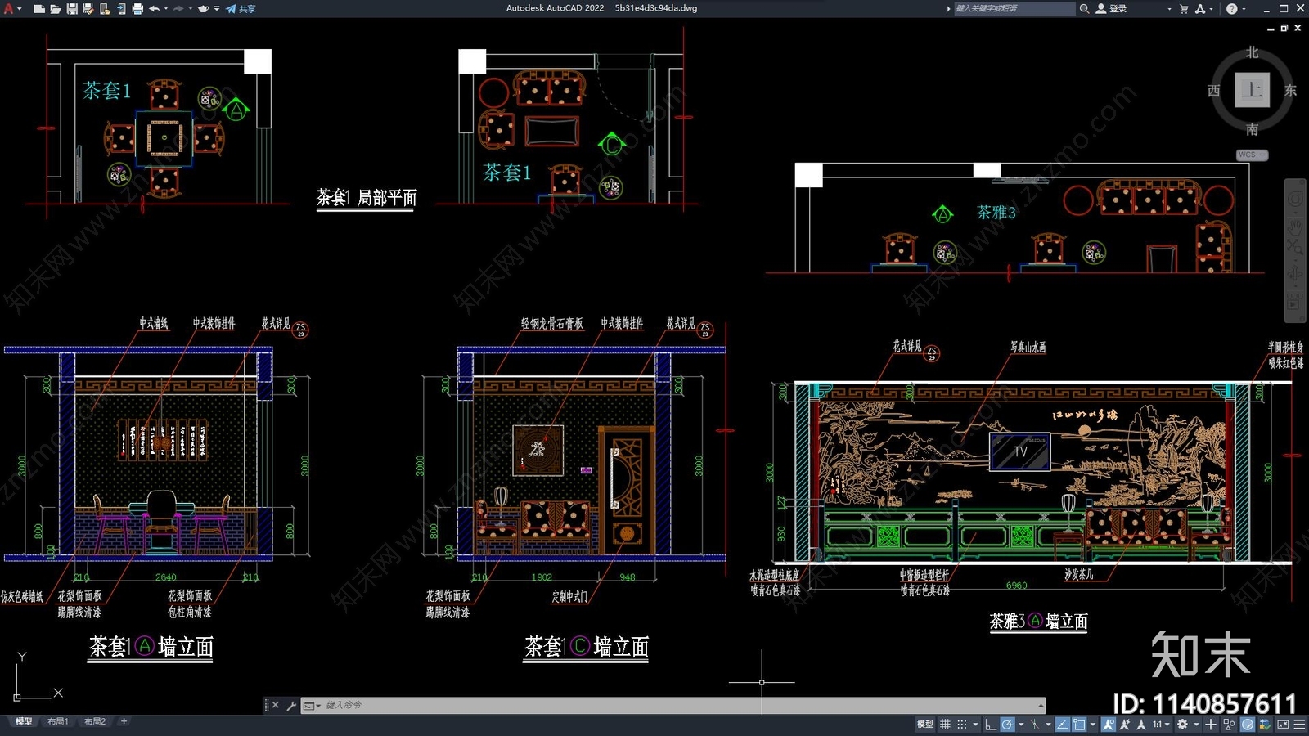The image size is (1309, 736).
Task: Toggle polar tracking in status bar
Action: click(x=1007, y=725)
